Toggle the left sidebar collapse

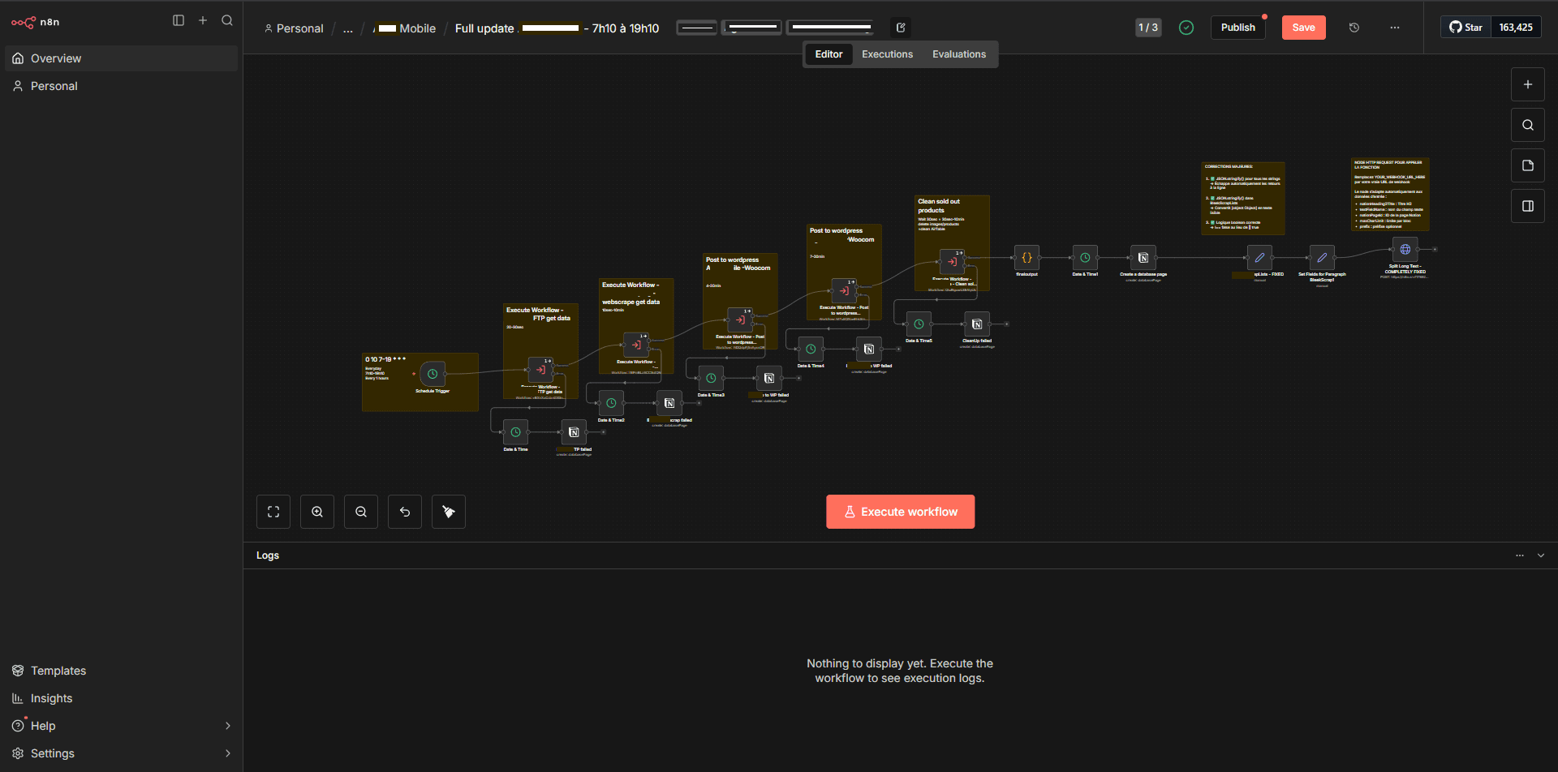(179, 20)
